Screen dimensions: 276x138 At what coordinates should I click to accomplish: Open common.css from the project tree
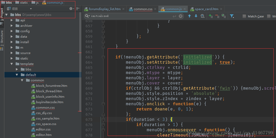pyautogui.click(x=43, y=108)
